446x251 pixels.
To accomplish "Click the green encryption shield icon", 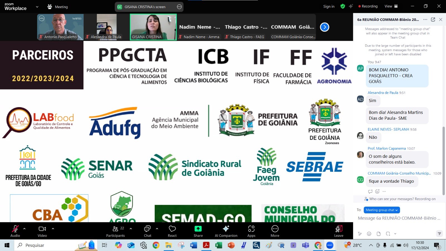I will pos(343,6).
